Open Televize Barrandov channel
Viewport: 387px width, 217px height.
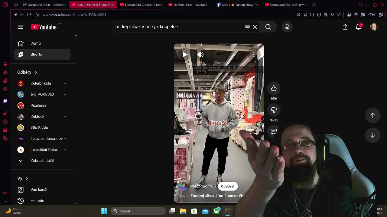[x=42, y=139]
